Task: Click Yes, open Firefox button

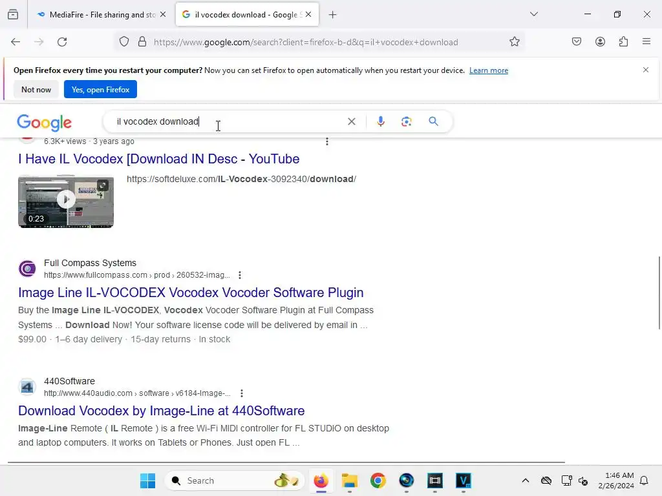Action: click(x=100, y=89)
